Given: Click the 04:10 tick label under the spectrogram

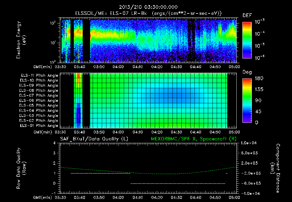Looking at the screenshot, I should (138, 67).
